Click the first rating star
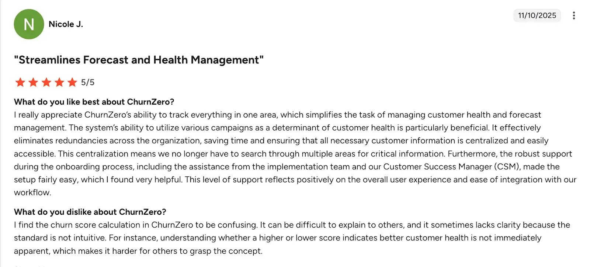 (x=20, y=82)
